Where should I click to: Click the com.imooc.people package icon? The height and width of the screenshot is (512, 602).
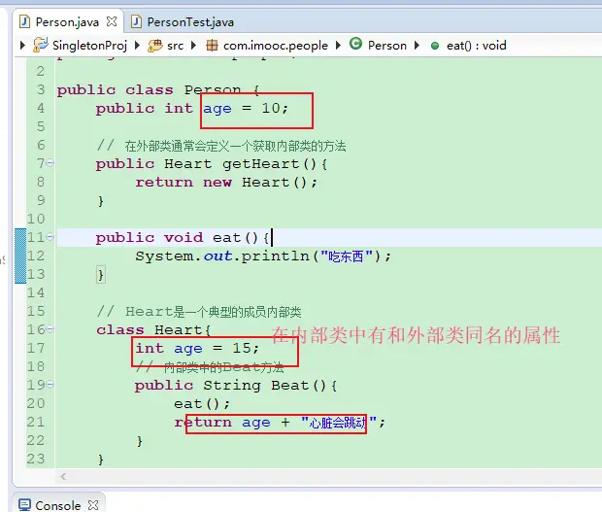(212, 46)
